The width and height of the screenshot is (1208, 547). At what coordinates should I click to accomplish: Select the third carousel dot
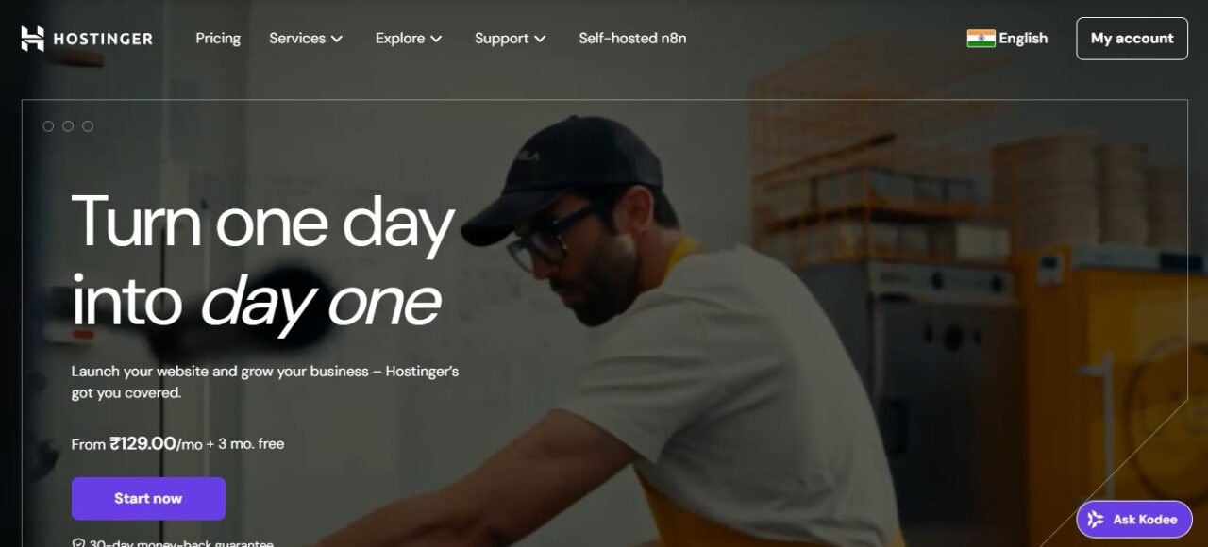point(88,126)
